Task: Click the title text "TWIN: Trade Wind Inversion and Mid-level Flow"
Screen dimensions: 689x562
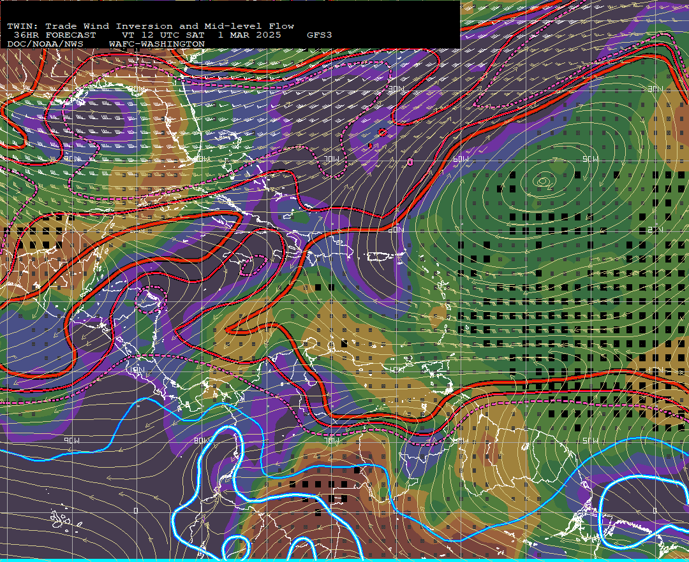Action: 151,26
